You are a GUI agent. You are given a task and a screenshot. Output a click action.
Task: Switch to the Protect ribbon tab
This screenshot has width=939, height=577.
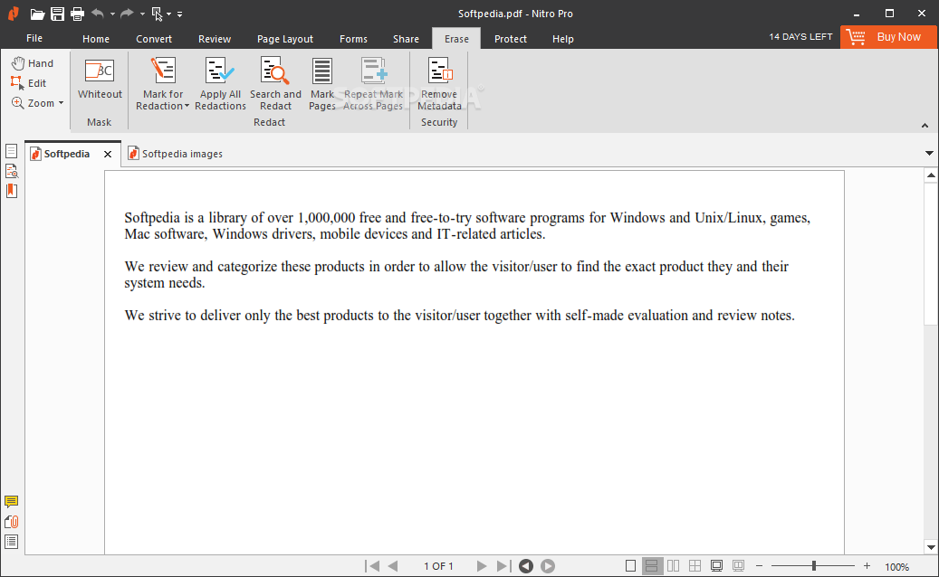510,39
